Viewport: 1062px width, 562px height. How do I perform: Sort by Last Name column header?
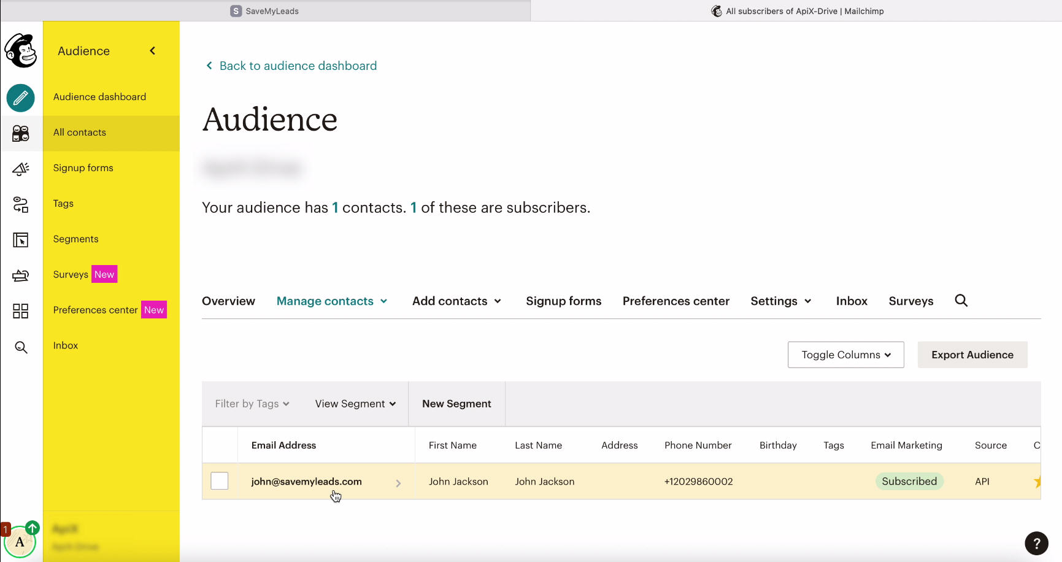[538, 445]
